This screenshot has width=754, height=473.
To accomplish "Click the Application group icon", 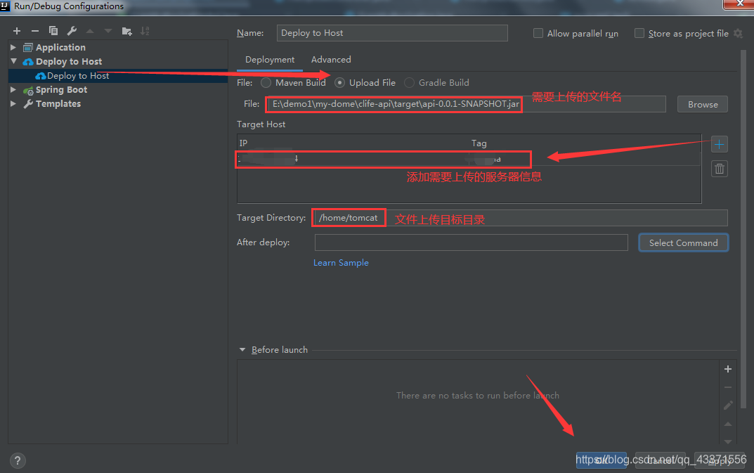I will pos(28,47).
